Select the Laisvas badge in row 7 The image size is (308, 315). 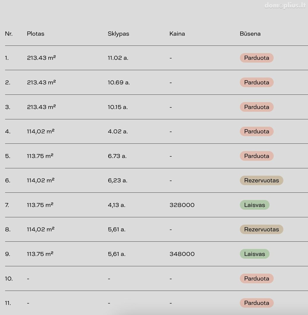click(x=255, y=205)
